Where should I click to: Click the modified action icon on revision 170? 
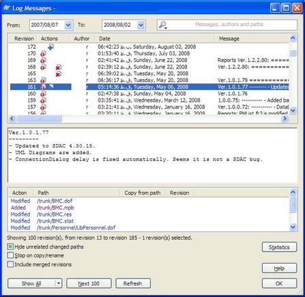click(43, 54)
